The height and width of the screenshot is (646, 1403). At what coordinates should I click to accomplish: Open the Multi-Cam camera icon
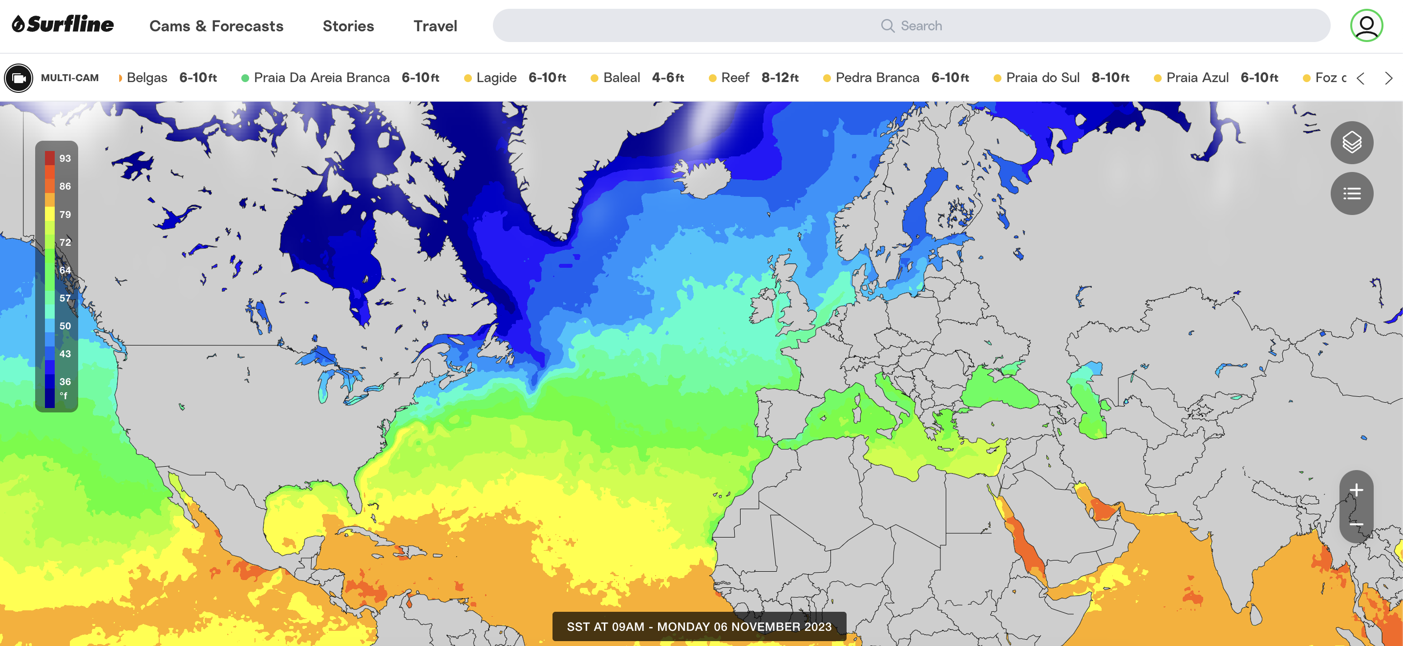point(19,78)
